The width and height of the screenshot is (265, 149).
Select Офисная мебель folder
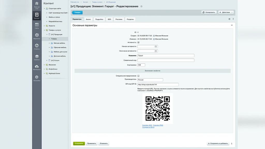(x=60, y=48)
